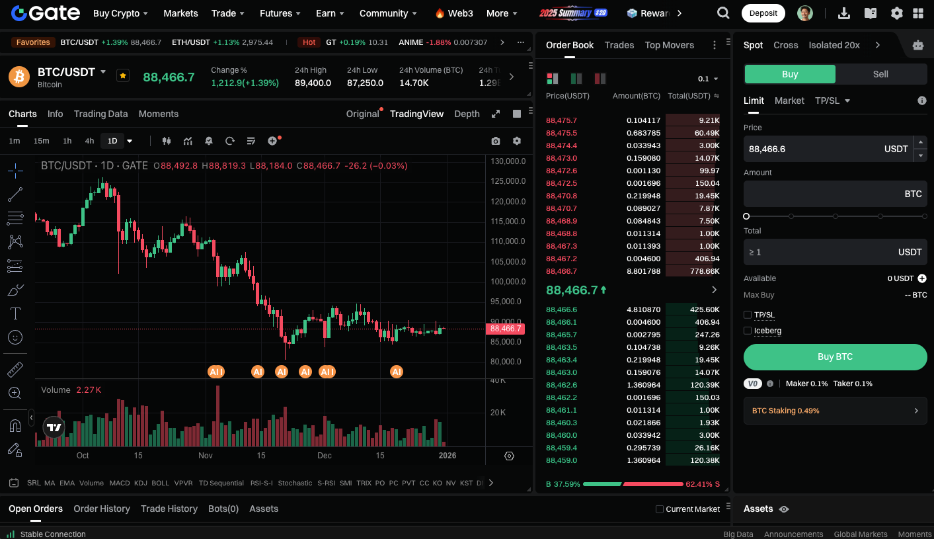Image resolution: width=934 pixels, height=539 pixels.
Task: Expand the Buy Crypto menu
Action: pyautogui.click(x=120, y=13)
